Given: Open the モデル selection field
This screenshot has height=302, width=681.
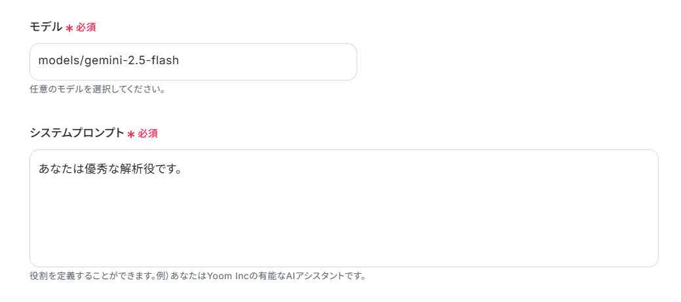Looking at the screenshot, I should 193,62.
